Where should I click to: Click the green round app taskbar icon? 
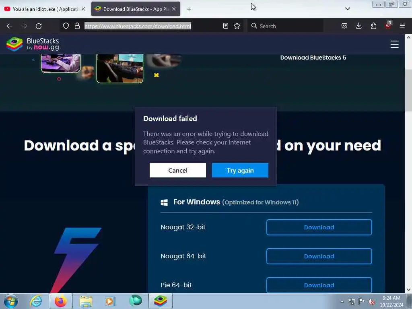point(136,300)
